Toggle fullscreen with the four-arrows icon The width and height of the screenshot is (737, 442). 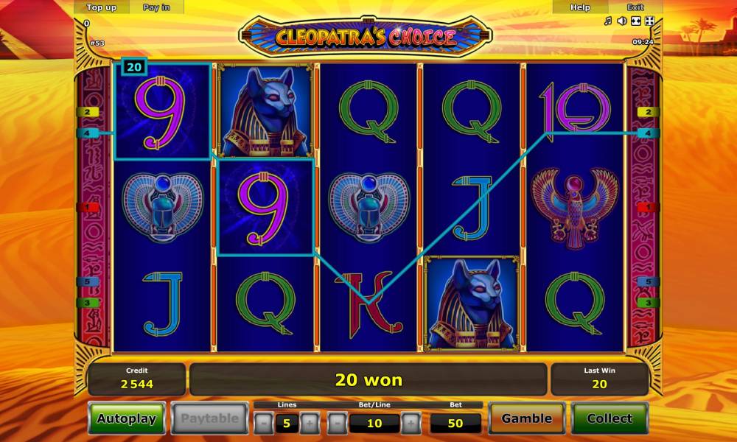click(650, 21)
